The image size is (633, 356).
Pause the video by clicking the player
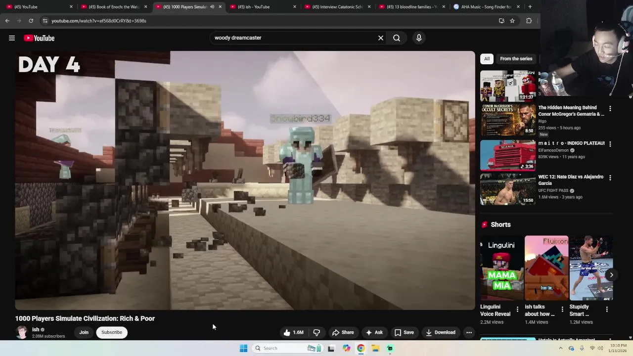tap(245, 180)
